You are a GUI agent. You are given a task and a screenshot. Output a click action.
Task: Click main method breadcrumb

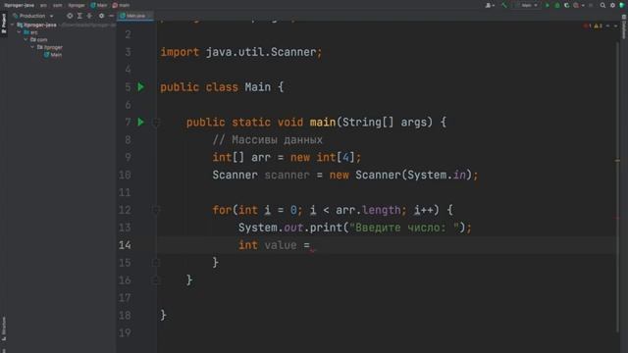pos(121,5)
